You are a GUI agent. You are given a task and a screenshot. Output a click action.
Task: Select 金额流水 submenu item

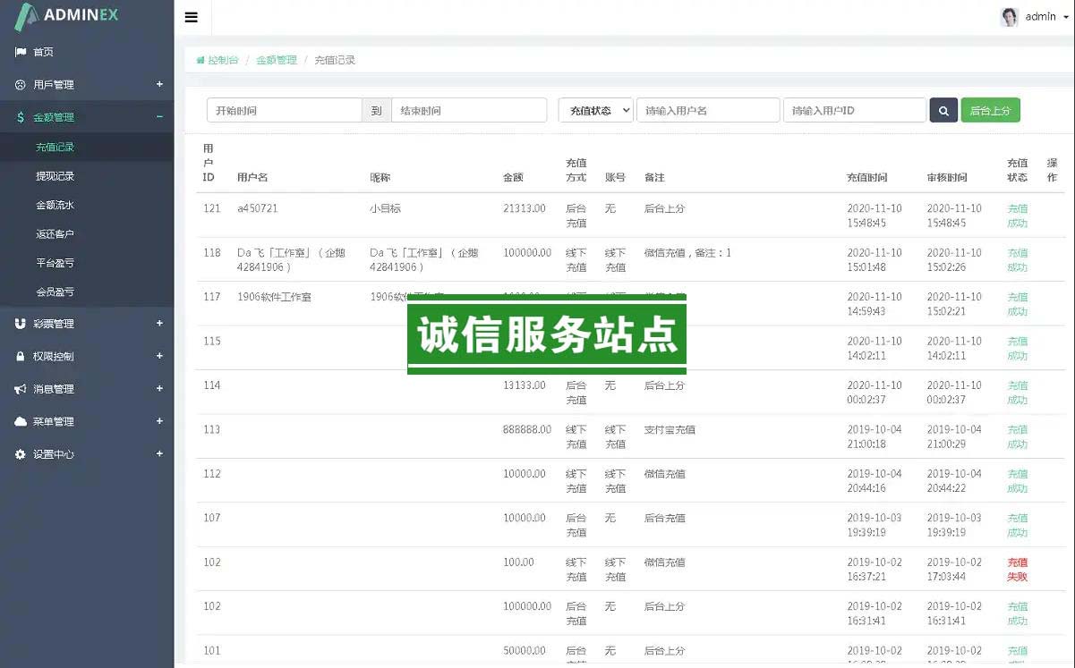[x=55, y=205]
